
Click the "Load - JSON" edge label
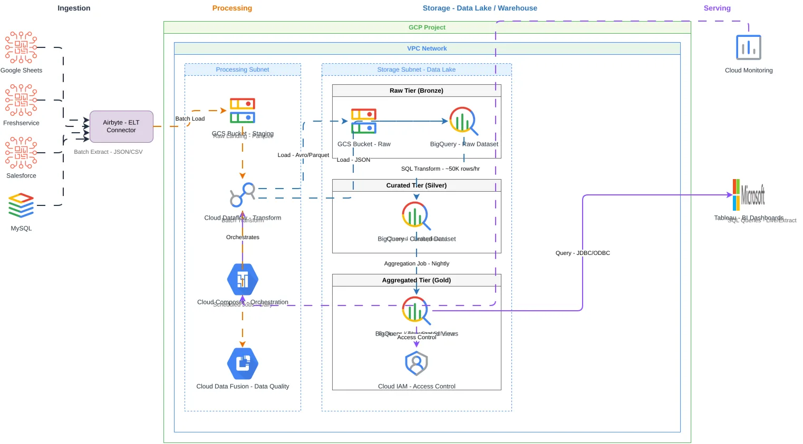pos(353,160)
